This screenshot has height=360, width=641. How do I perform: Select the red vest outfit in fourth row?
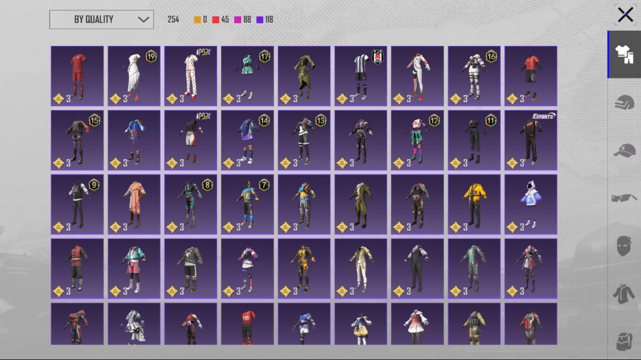(77, 268)
